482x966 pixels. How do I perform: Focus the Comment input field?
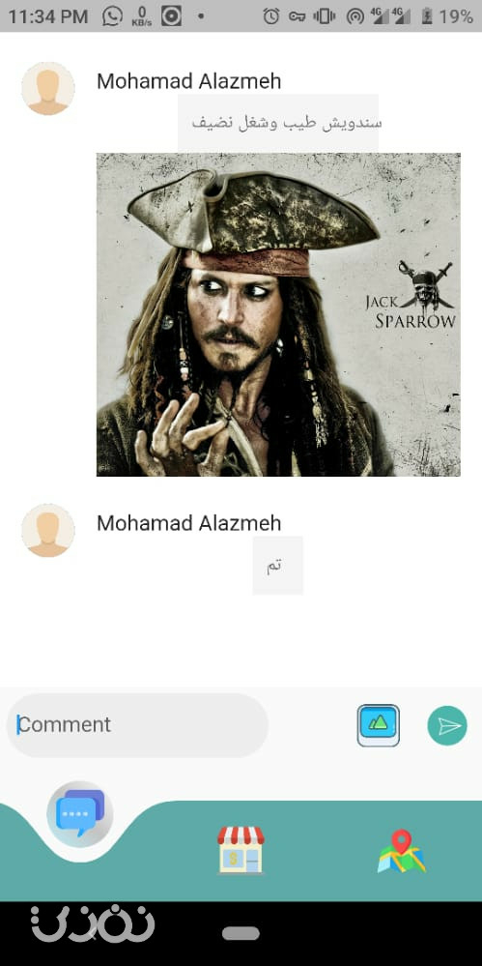point(137,725)
